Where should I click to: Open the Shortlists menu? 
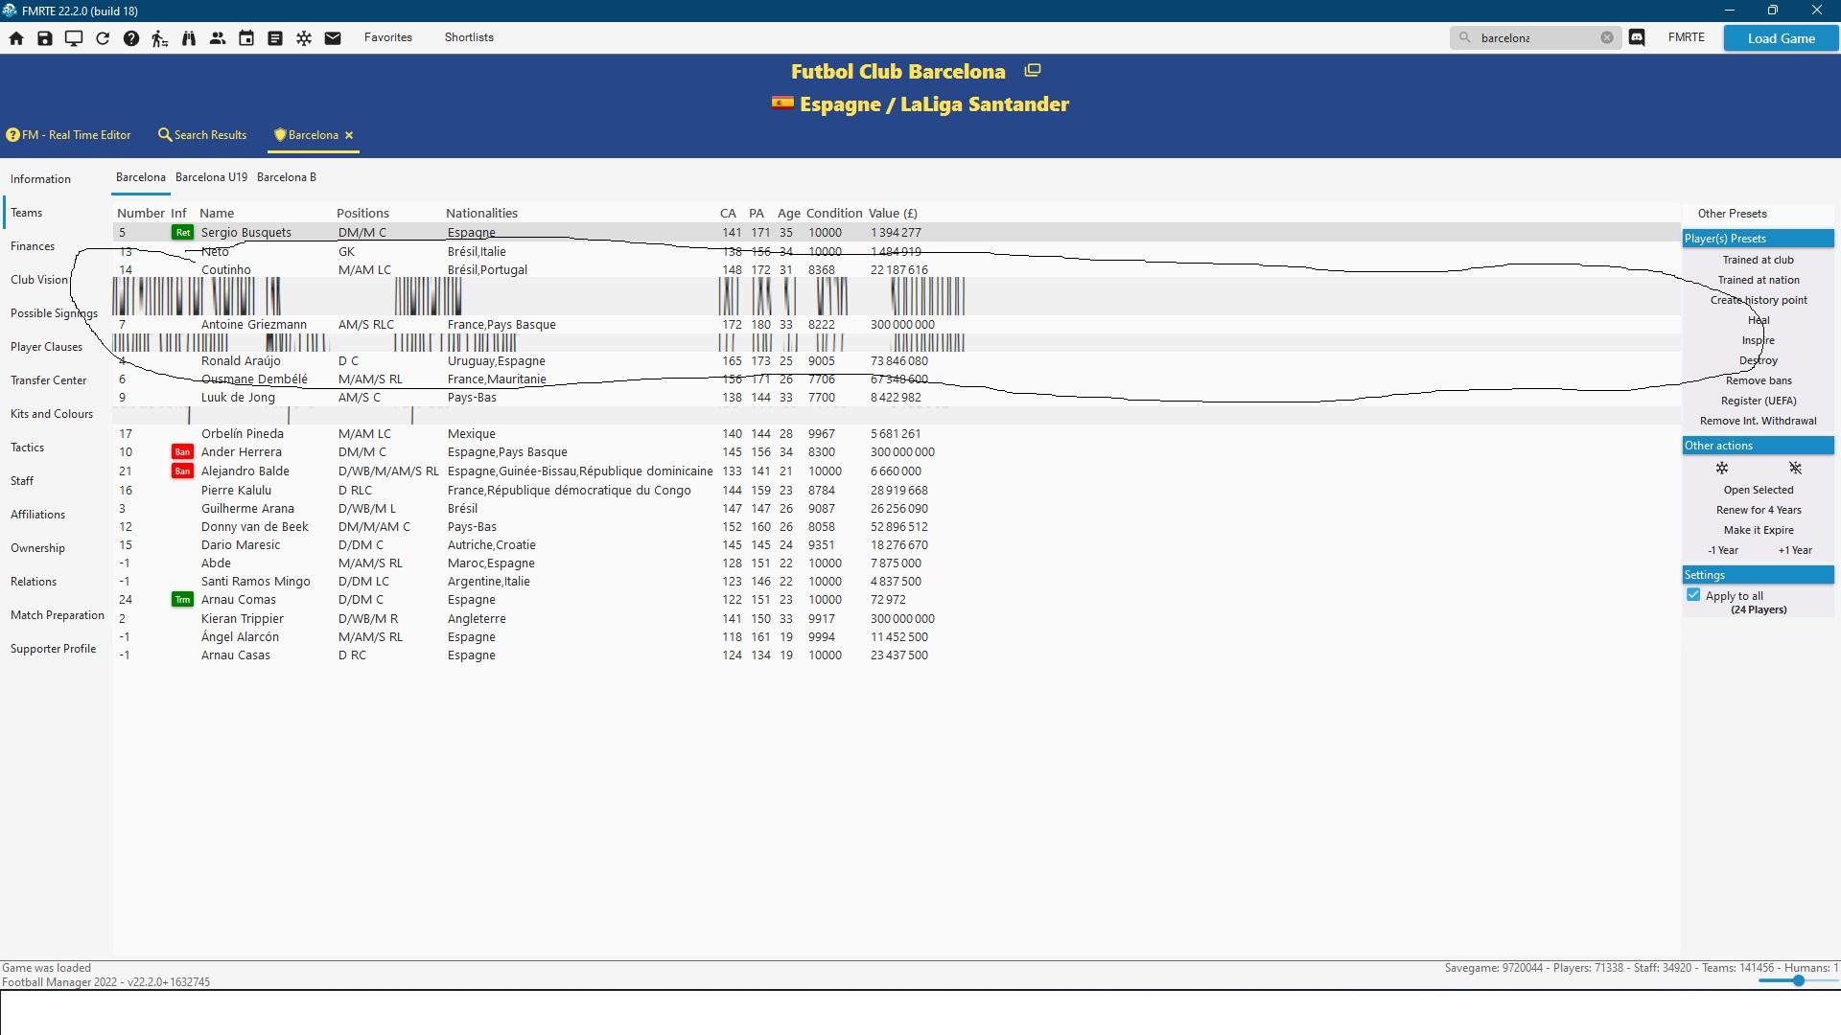469,37
